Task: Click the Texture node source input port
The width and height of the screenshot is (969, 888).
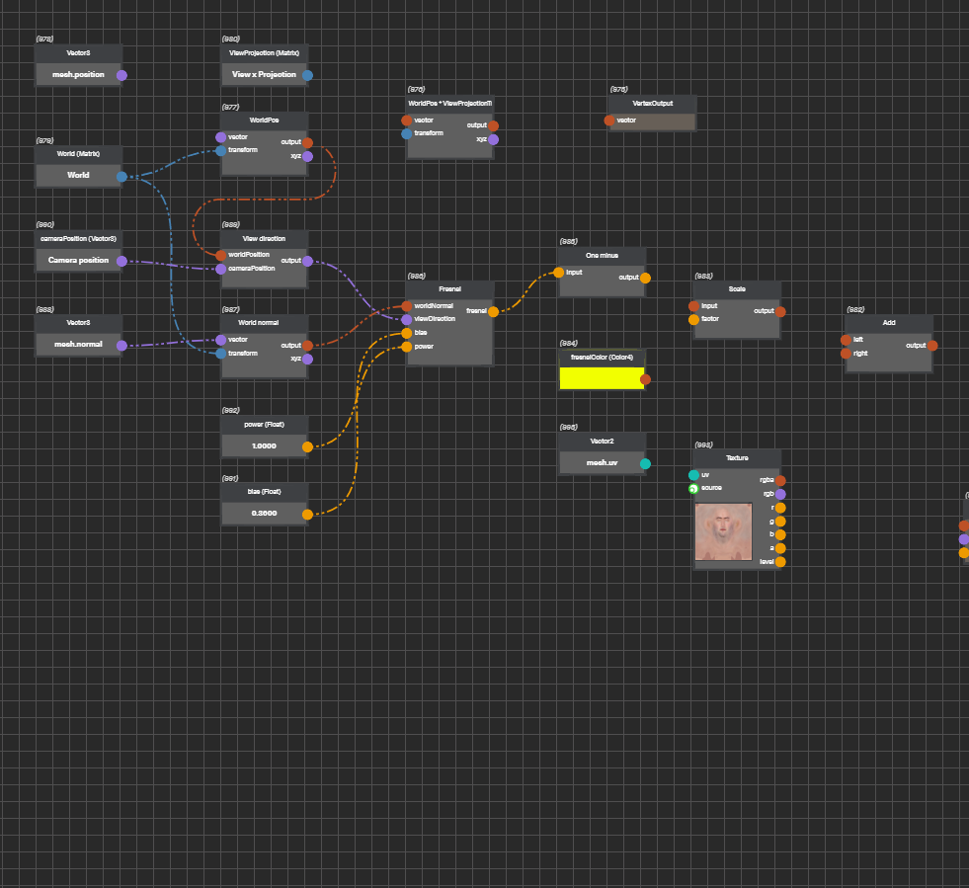Action: [693, 488]
